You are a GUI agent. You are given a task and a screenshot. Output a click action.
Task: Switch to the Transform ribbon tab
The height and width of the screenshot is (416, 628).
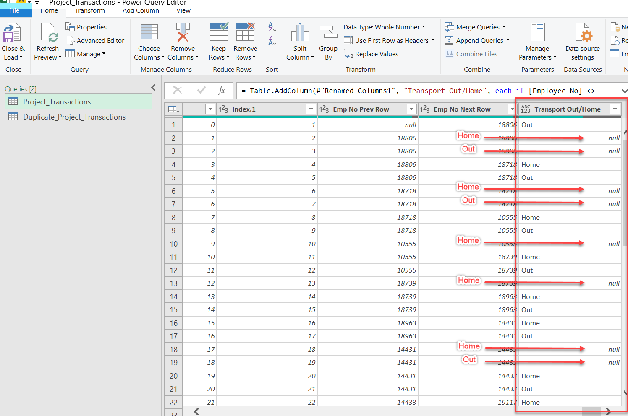(90, 10)
